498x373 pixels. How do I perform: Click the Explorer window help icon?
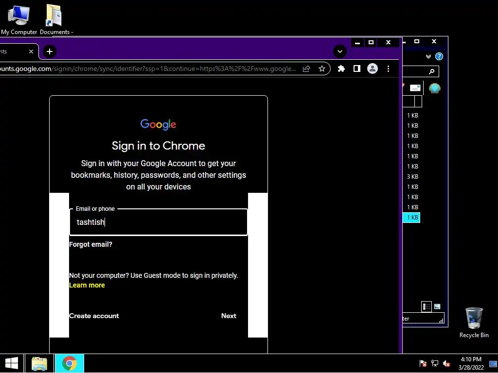[439, 56]
